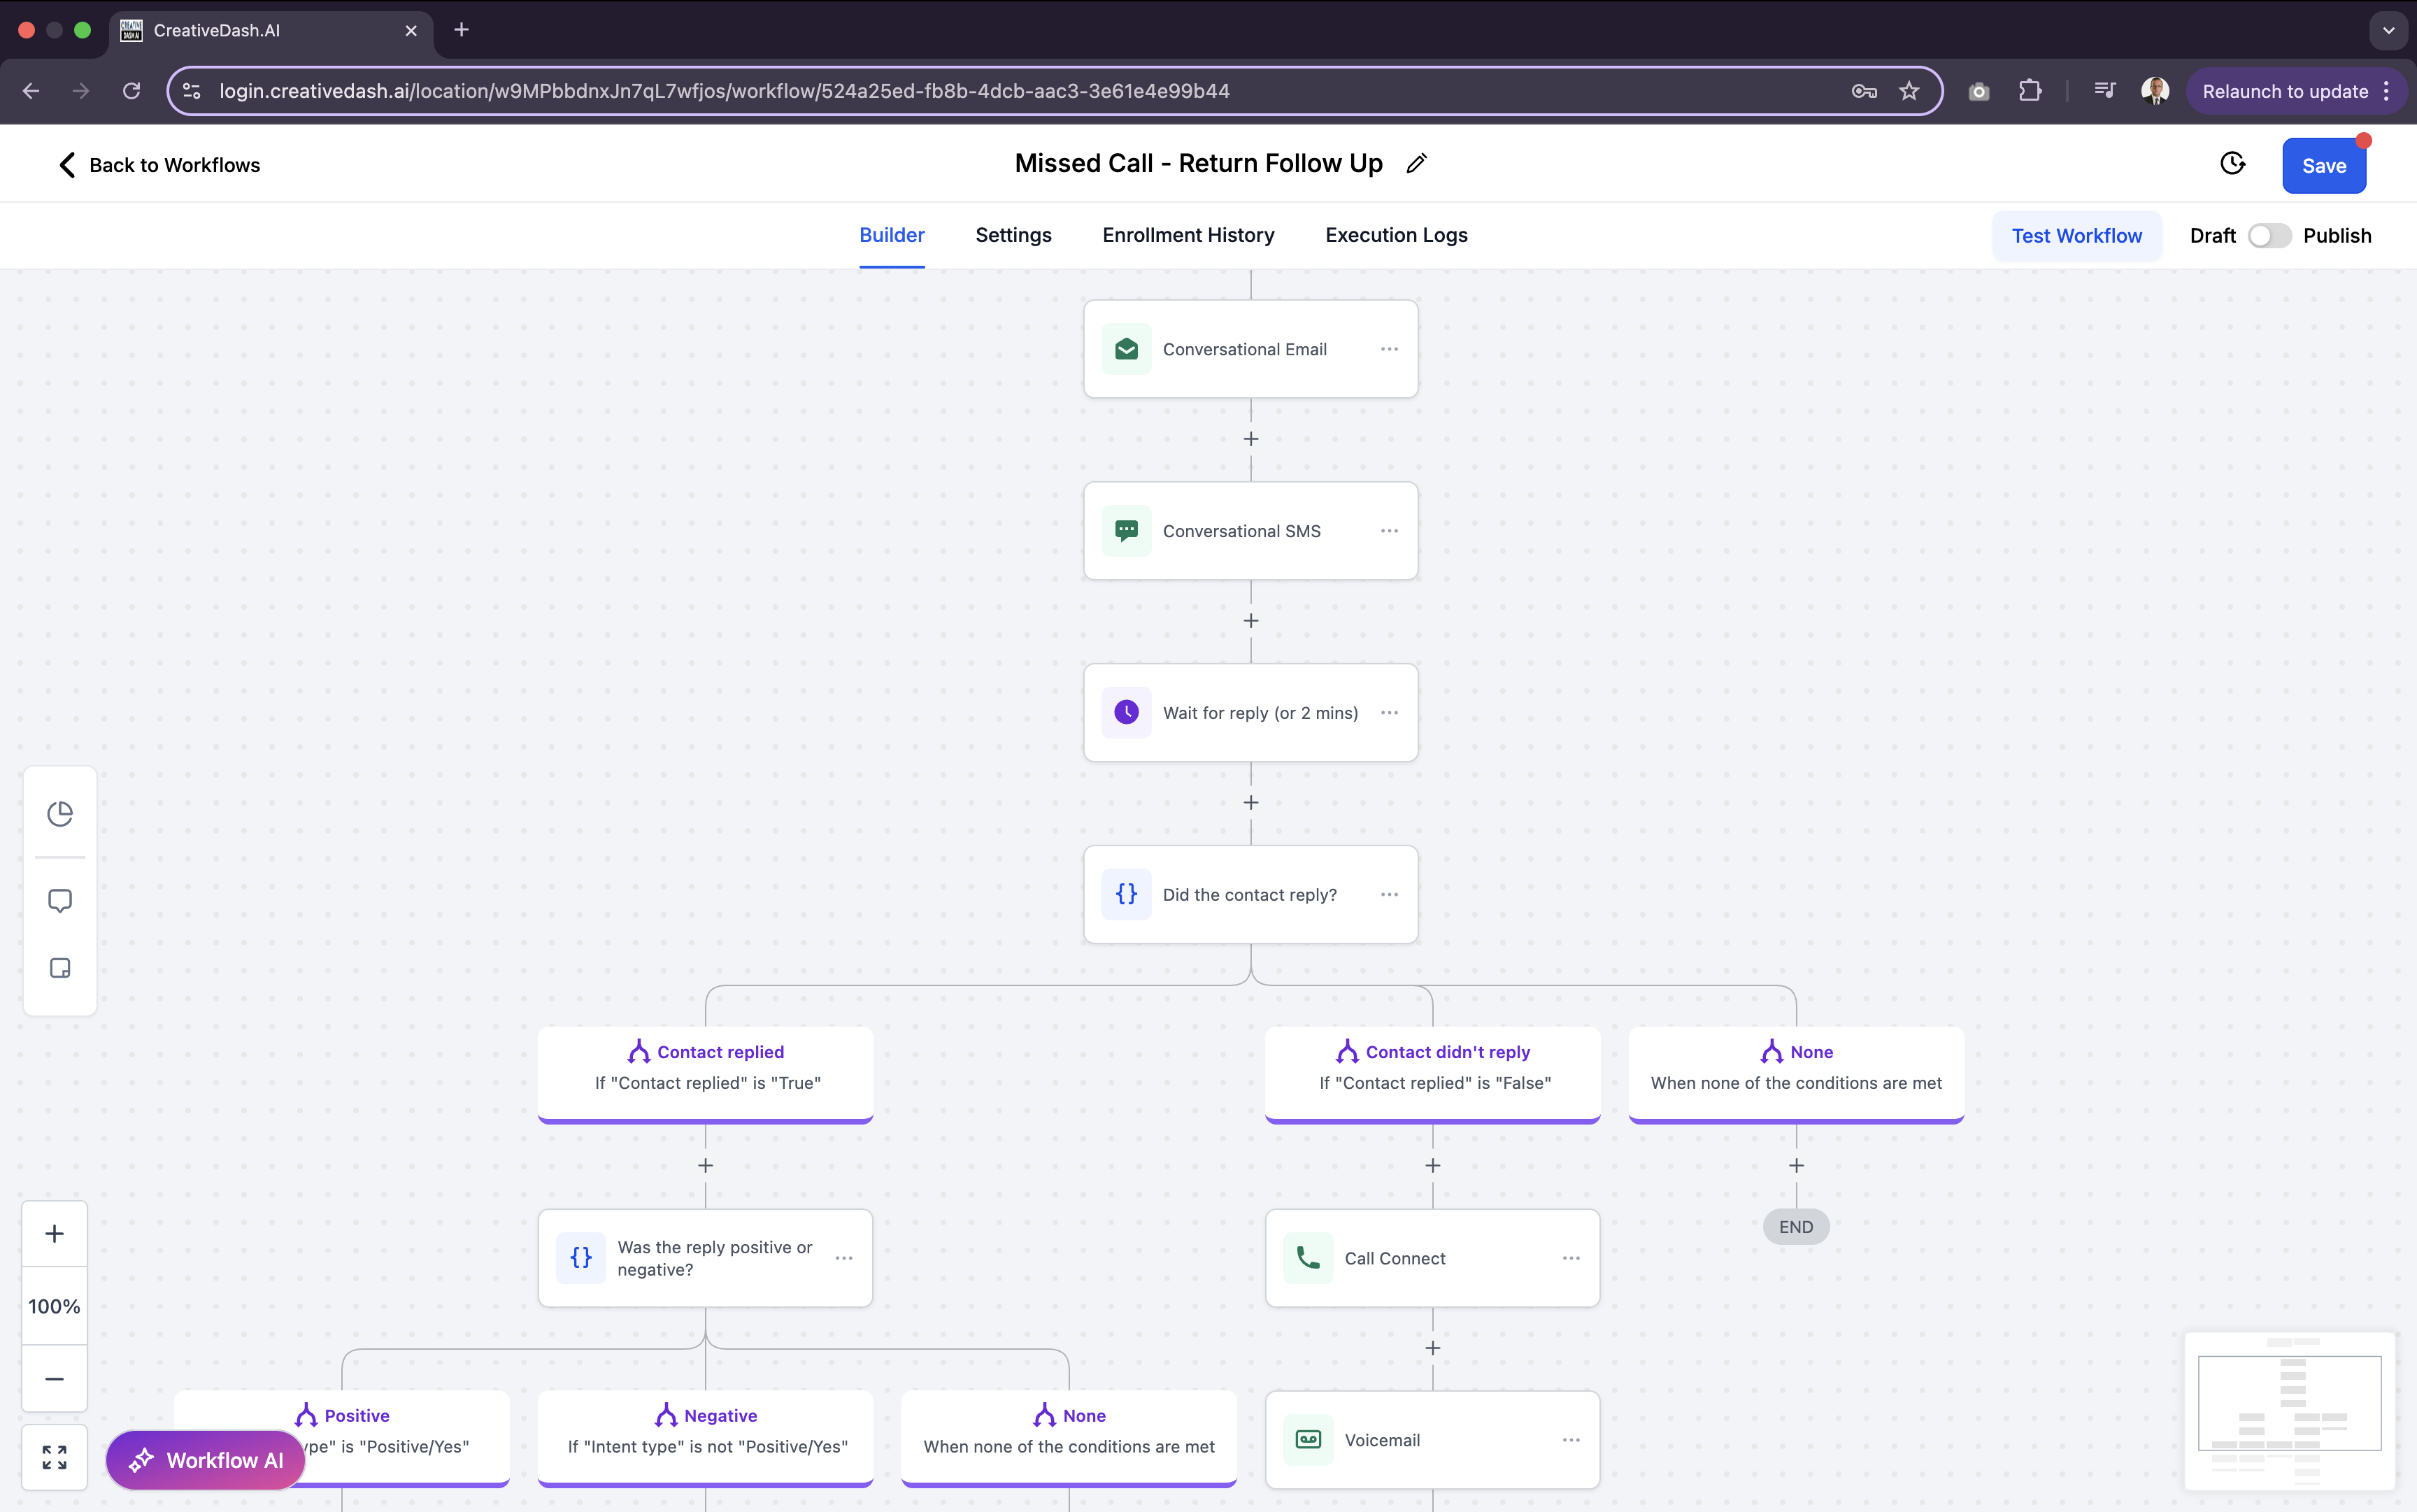
Task: Open Did the contact reply options
Action: click(1389, 895)
